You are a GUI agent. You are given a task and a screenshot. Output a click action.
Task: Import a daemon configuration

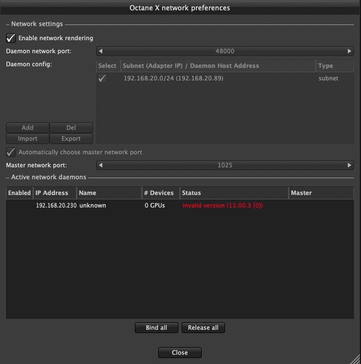[28, 139]
